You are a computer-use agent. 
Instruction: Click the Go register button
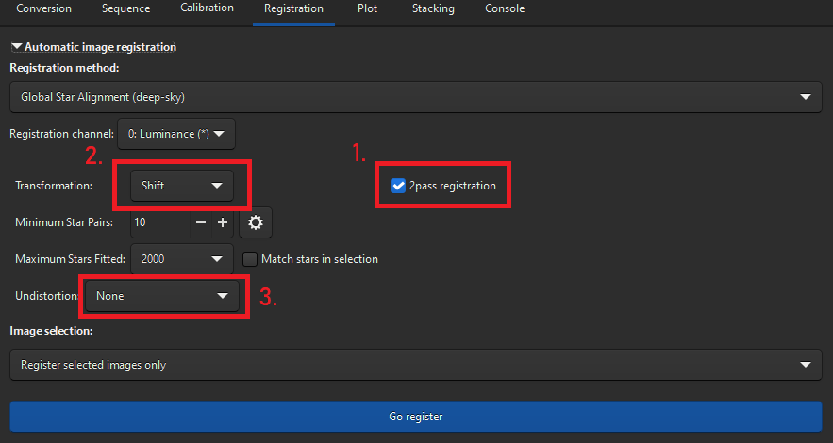click(416, 417)
